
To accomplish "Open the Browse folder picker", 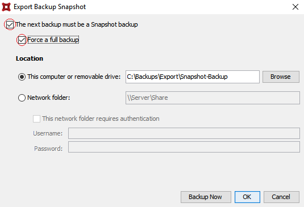I will [x=281, y=77].
